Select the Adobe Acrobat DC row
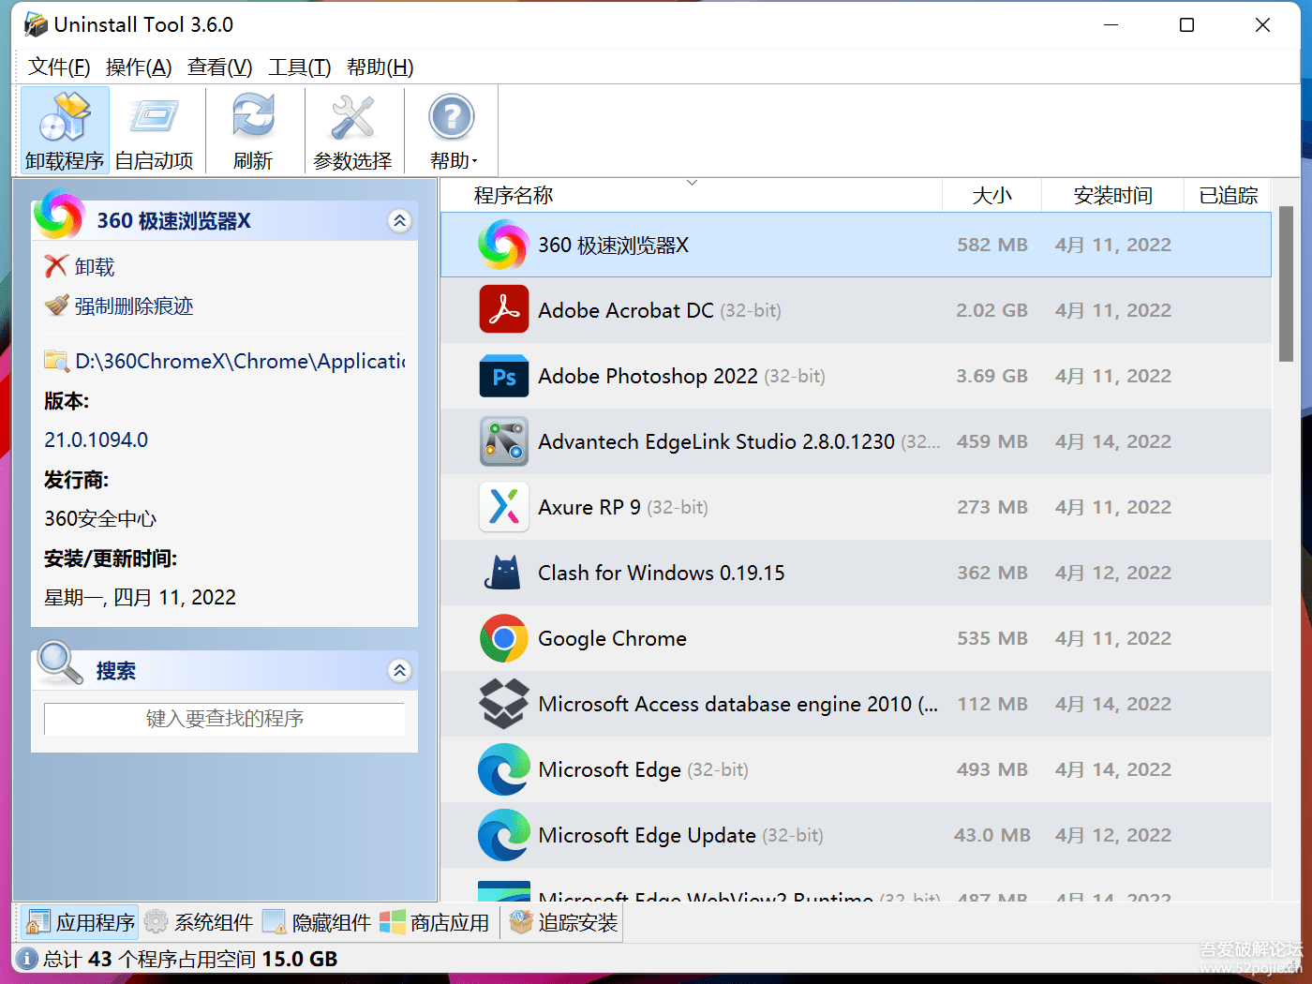Screen dimensions: 1312x984 click(x=856, y=310)
